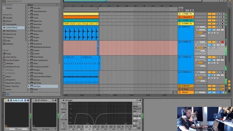Open the Clips category
233x131 pixels.
click(8, 41)
